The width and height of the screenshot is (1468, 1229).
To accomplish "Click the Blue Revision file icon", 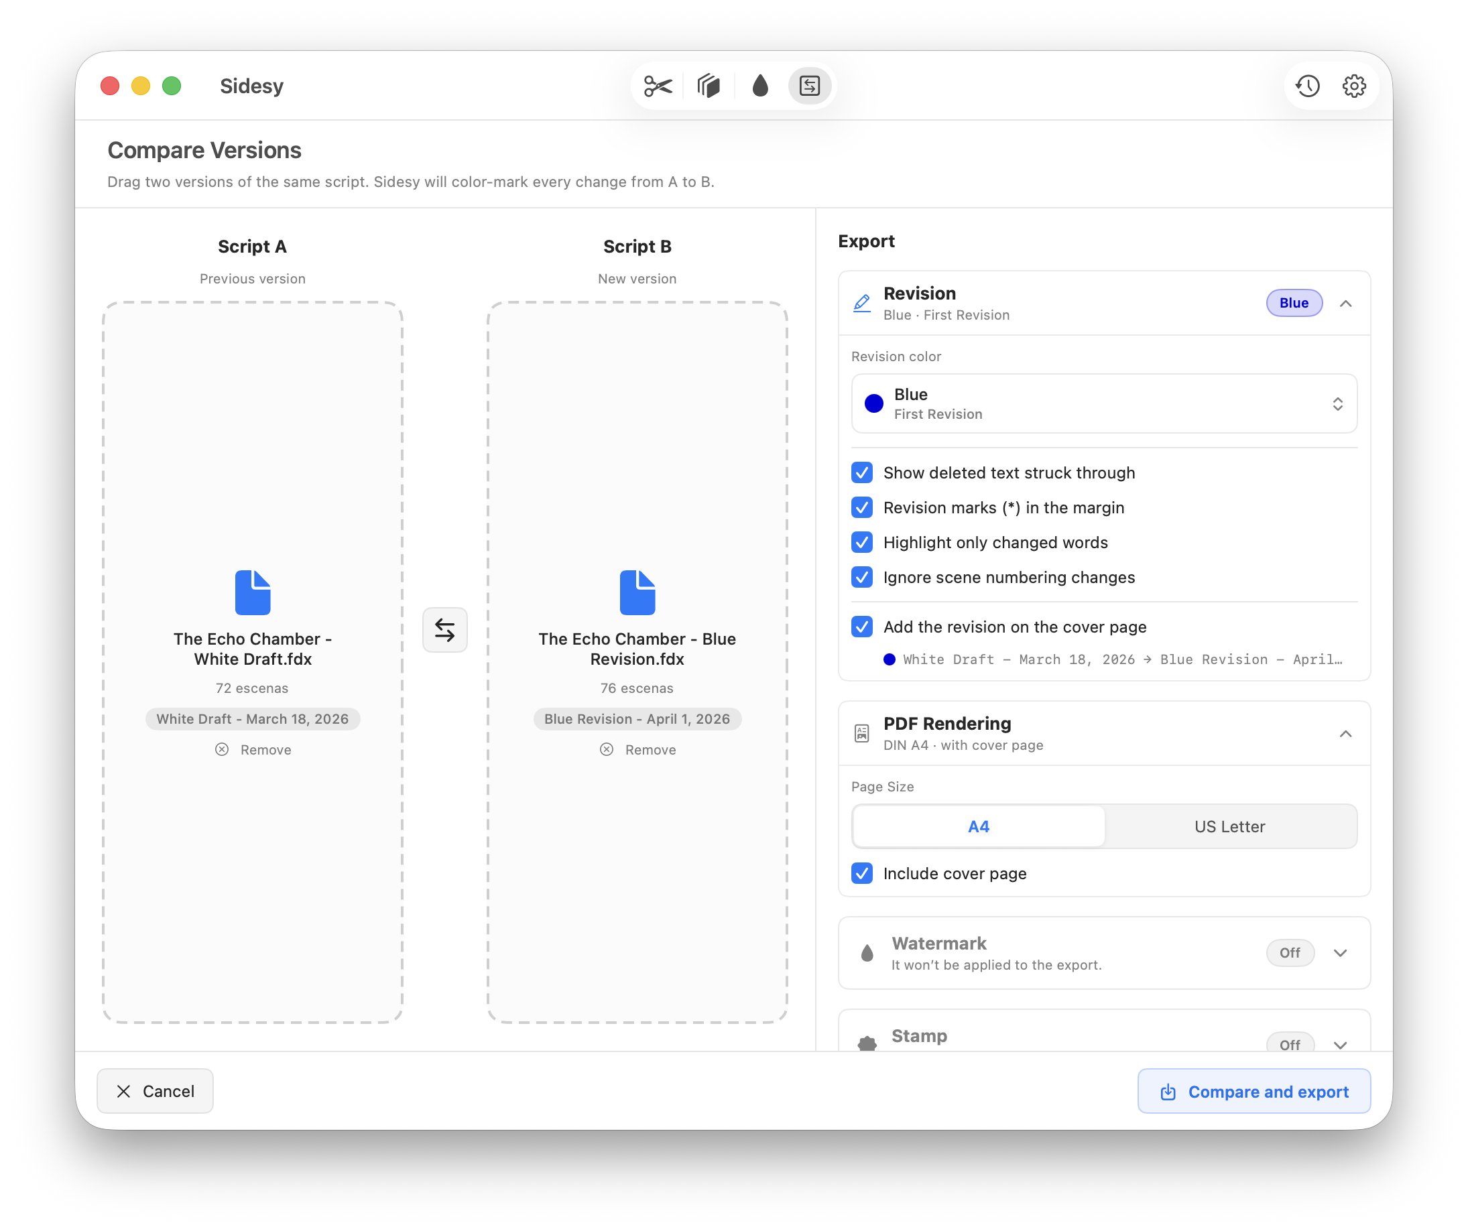I will click(637, 592).
